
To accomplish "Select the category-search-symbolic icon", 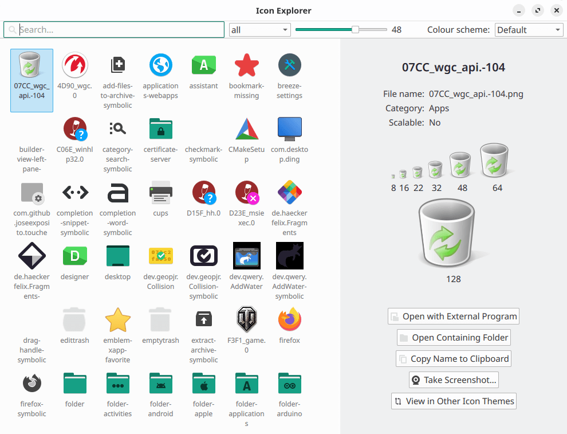I will coord(117,129).
